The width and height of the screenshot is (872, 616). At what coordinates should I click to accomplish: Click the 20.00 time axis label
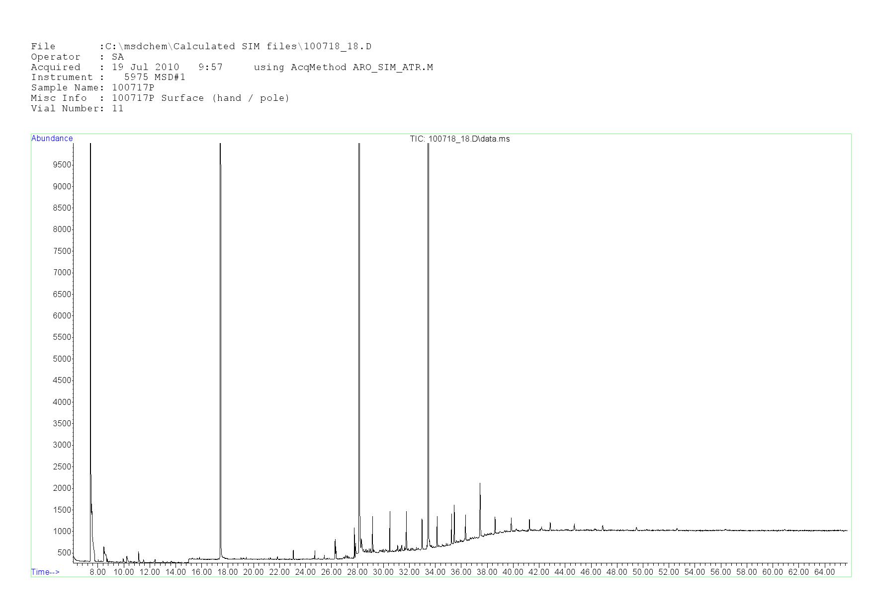click(253, 572)
